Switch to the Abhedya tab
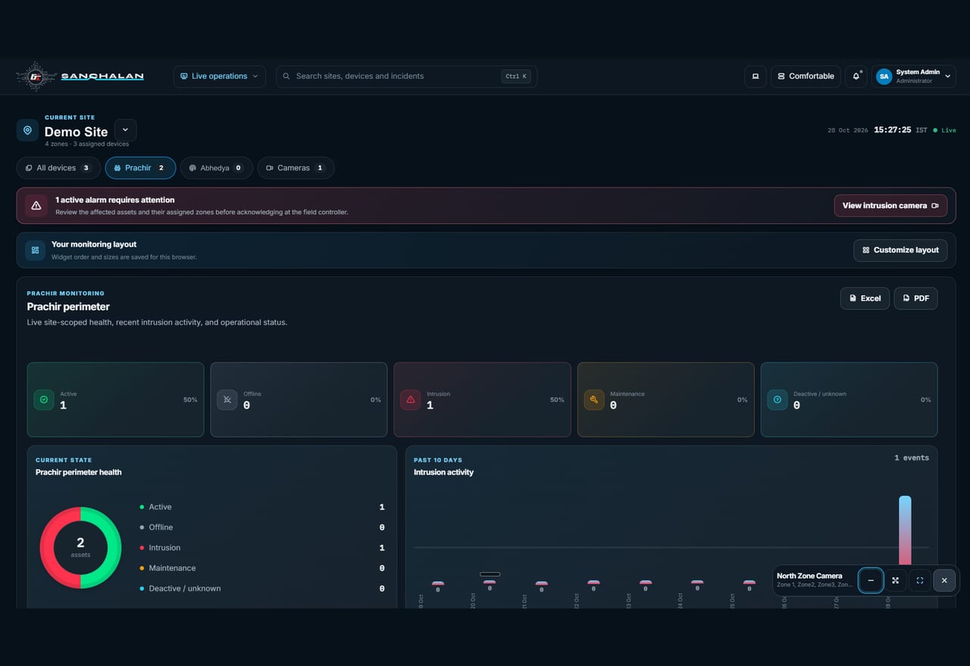This screenshot has width=970, height=666. (216, 168)
